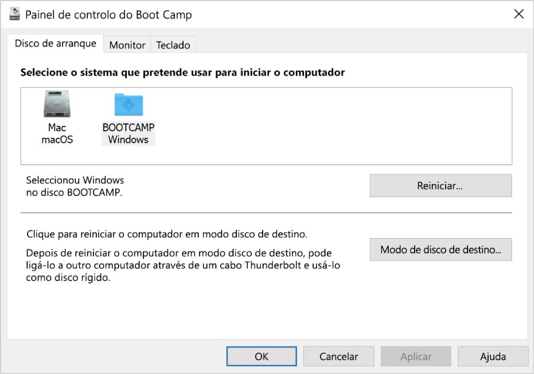Open the Disco de arranque tab
The width and height of the screenshot is (534, 374).
(x=56, y=44)
